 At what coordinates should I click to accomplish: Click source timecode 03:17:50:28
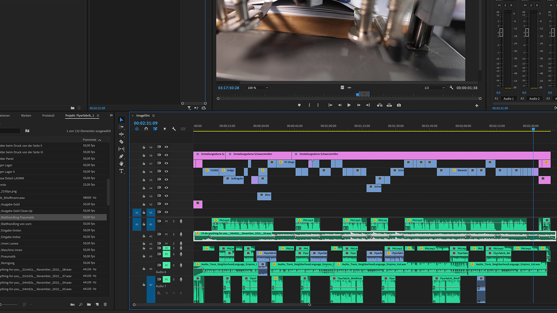click(229, 88)
